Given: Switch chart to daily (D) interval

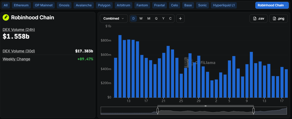Looking at the screenshot, I should 133,19.
